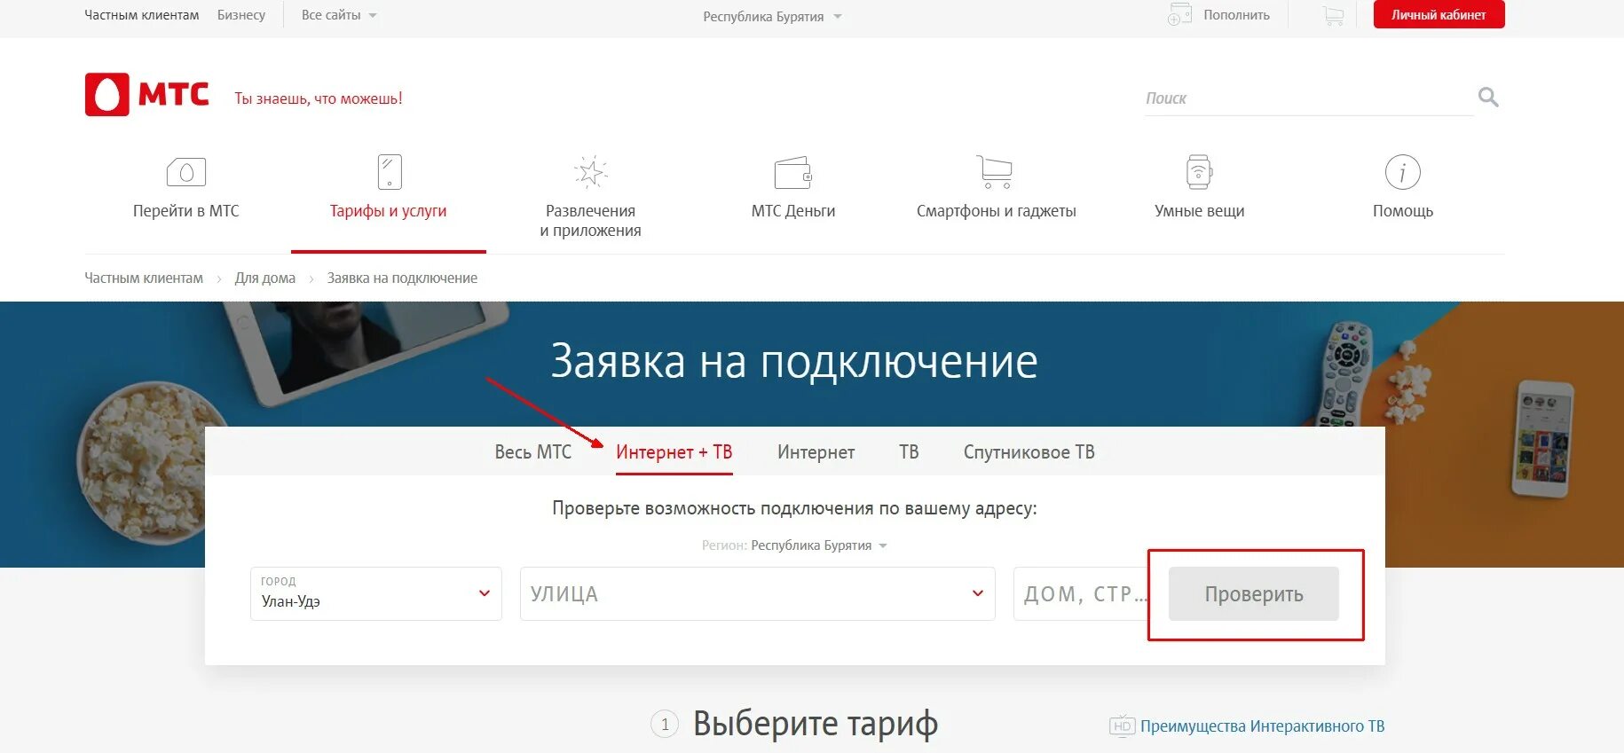Screen dimensions: 1624x753
Task: Click Проверьте возможность подключения text
Action: click(794, 508)
